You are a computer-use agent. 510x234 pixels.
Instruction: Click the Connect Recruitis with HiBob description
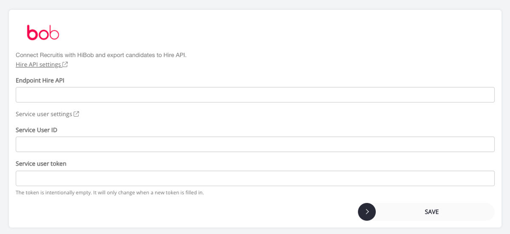[x=101, y=55]
